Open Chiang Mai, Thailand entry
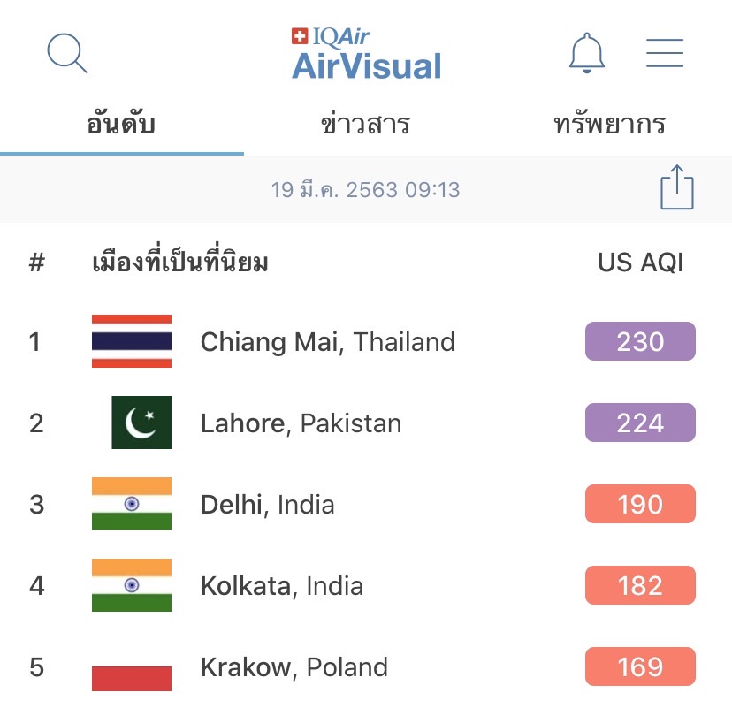The width and height of the screenshot is (732, 716). point(366,341)
